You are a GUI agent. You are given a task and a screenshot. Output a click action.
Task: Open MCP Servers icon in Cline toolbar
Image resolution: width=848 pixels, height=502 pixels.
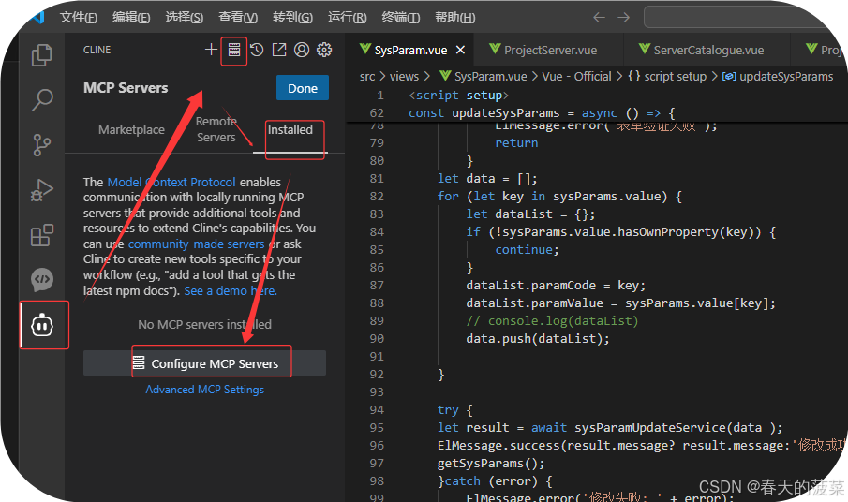tap(234, 50)
